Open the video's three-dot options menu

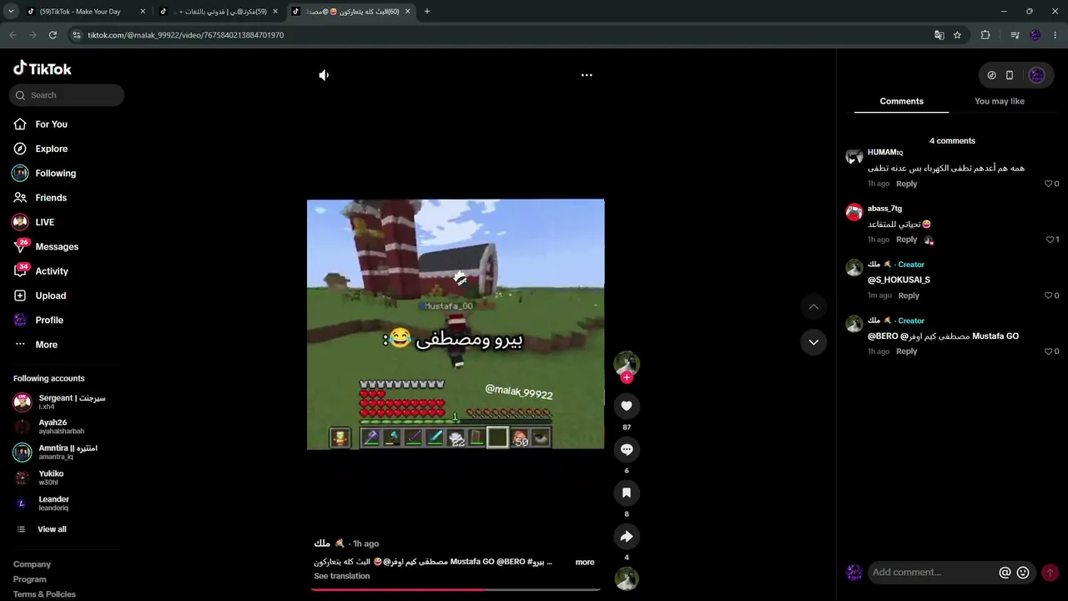[x=587, y=75]
